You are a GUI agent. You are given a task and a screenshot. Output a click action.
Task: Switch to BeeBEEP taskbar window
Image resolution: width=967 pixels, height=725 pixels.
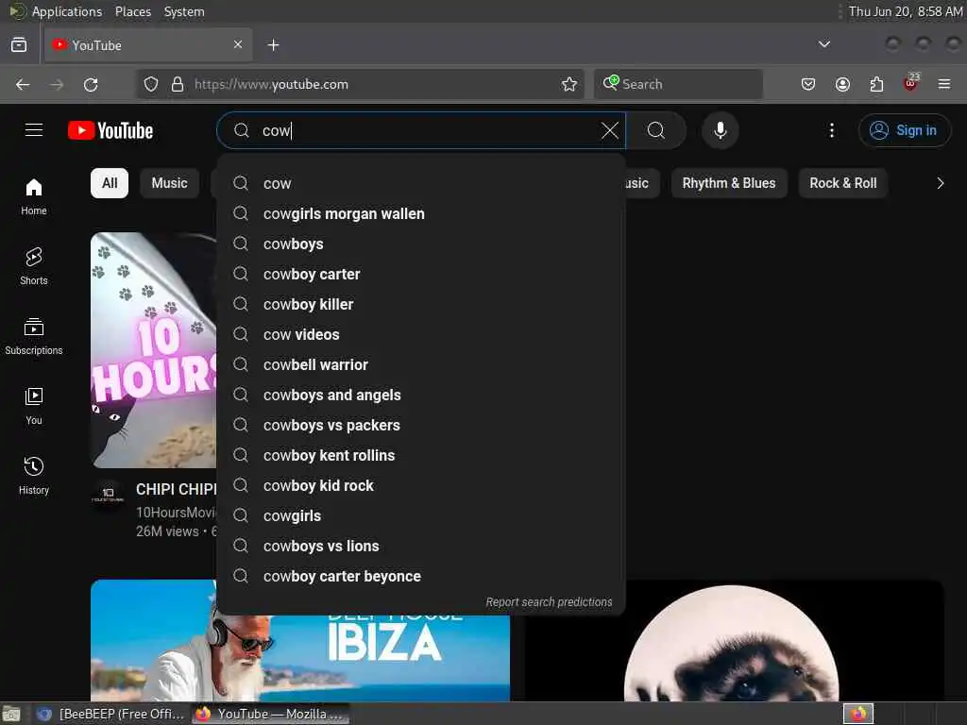(x=111, y=714)
